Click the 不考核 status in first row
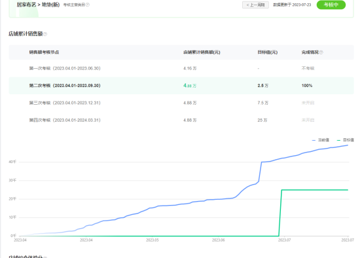The image size is (360, 258). (x=308, y=69)
